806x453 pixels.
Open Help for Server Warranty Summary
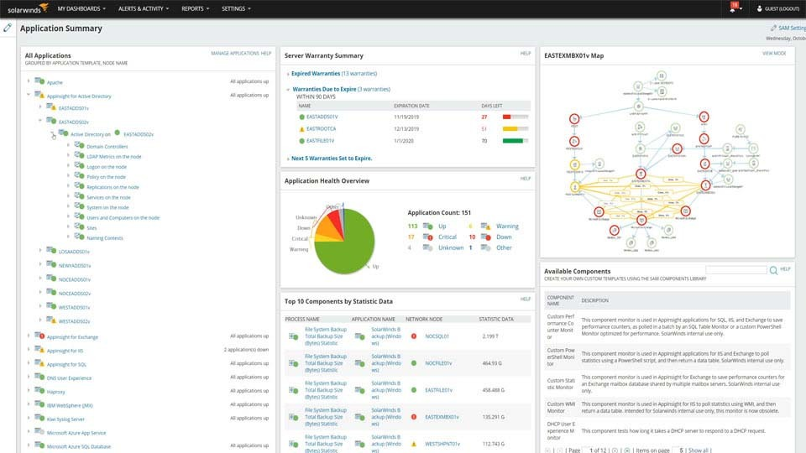(526, 53)
